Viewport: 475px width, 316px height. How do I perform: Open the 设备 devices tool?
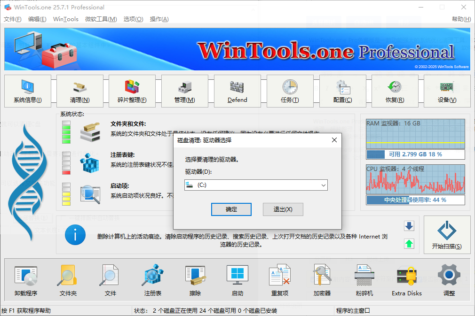446,91
